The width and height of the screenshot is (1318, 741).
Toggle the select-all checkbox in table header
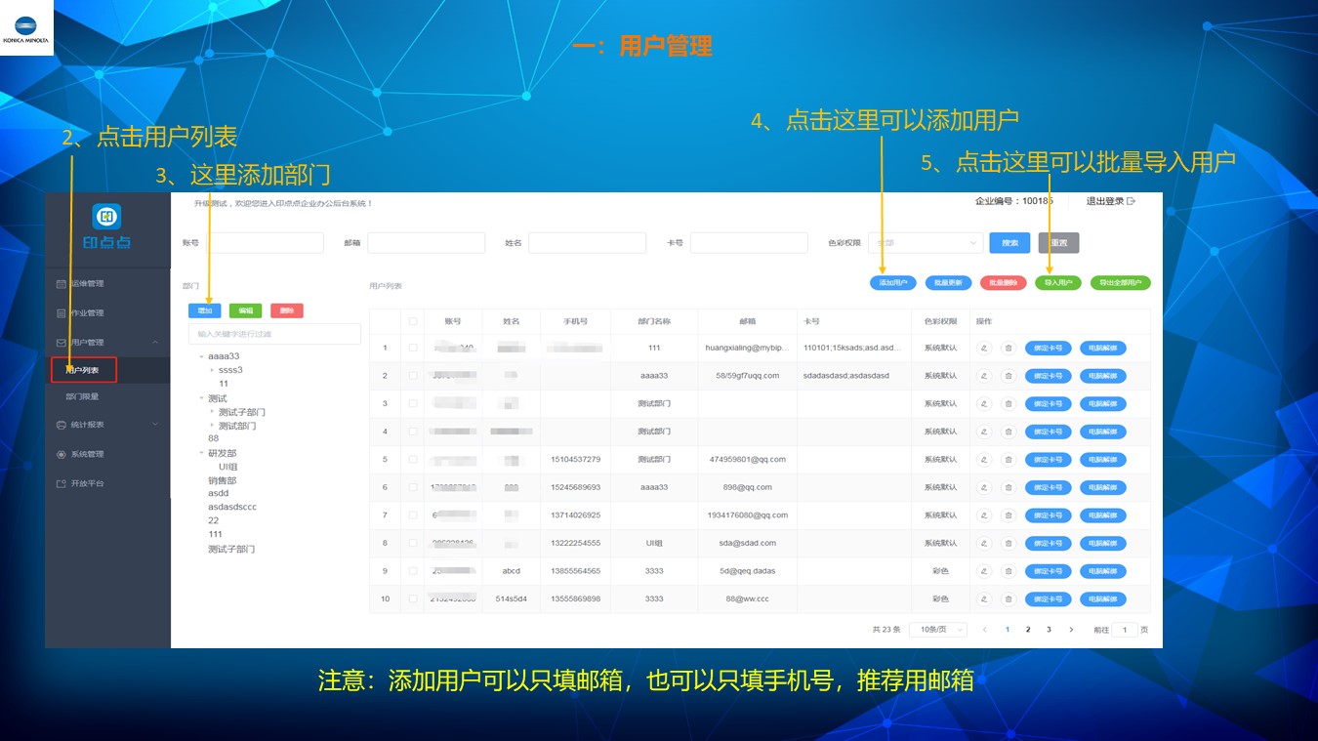coord(413,321)
